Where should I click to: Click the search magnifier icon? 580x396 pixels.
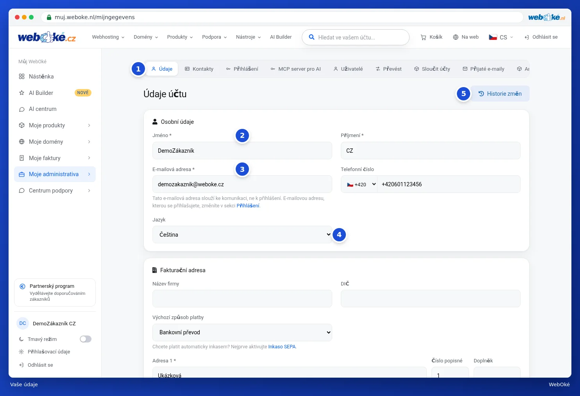point(311,37)
